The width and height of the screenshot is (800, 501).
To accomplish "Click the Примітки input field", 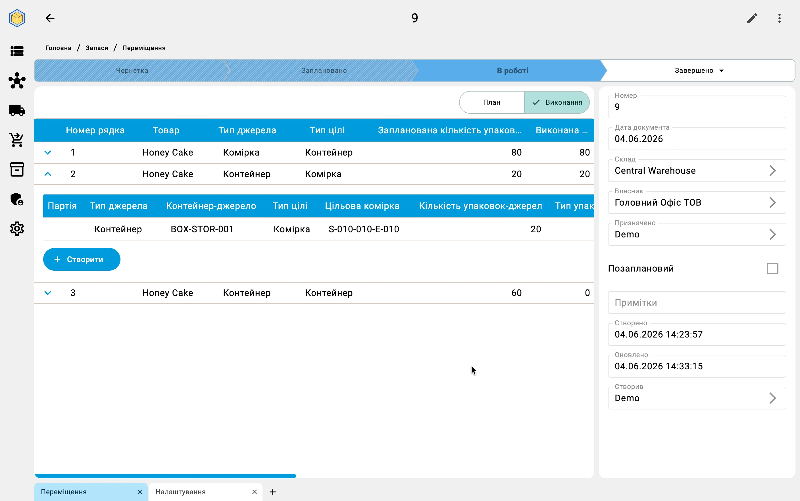I will [697, 303].
